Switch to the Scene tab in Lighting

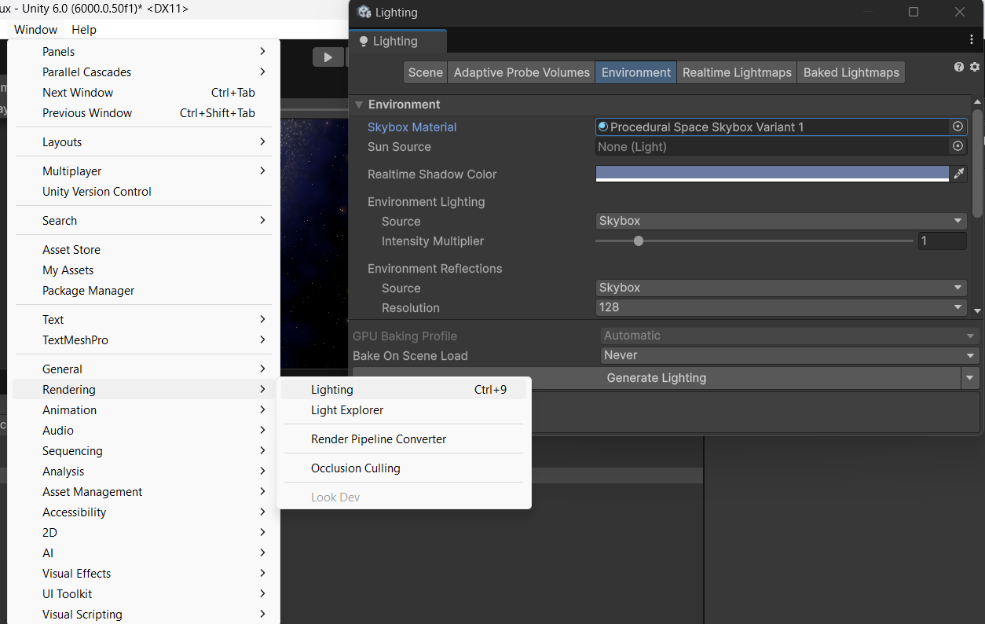[x=426, y=72]
